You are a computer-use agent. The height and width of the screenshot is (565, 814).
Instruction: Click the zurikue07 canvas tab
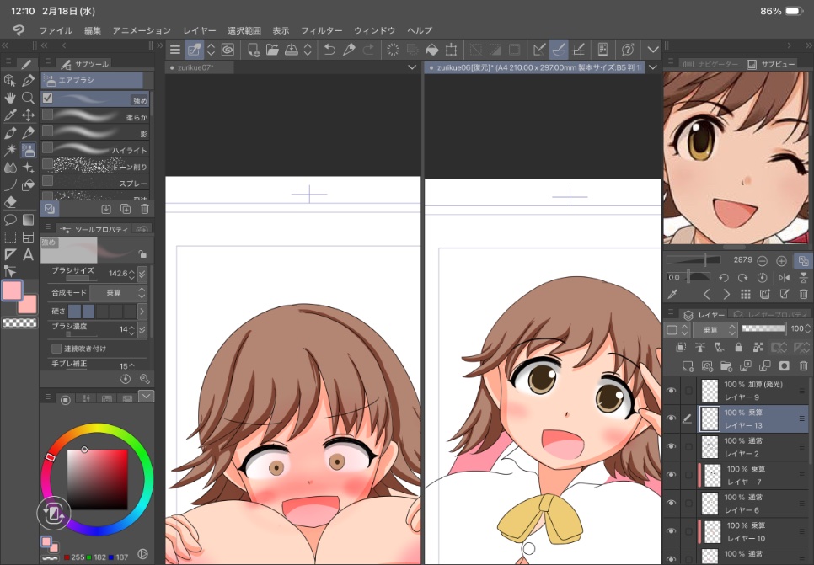point(200,67)
